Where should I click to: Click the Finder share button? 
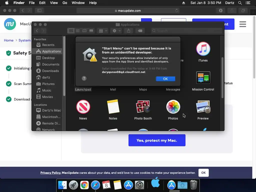pos(129,31)
